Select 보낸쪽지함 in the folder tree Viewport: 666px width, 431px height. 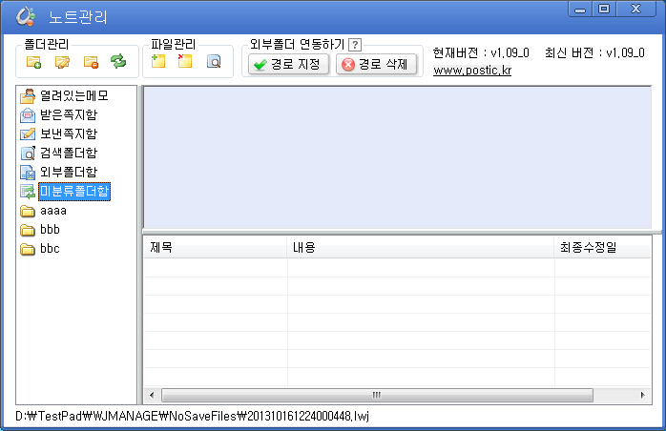(69, 134)
